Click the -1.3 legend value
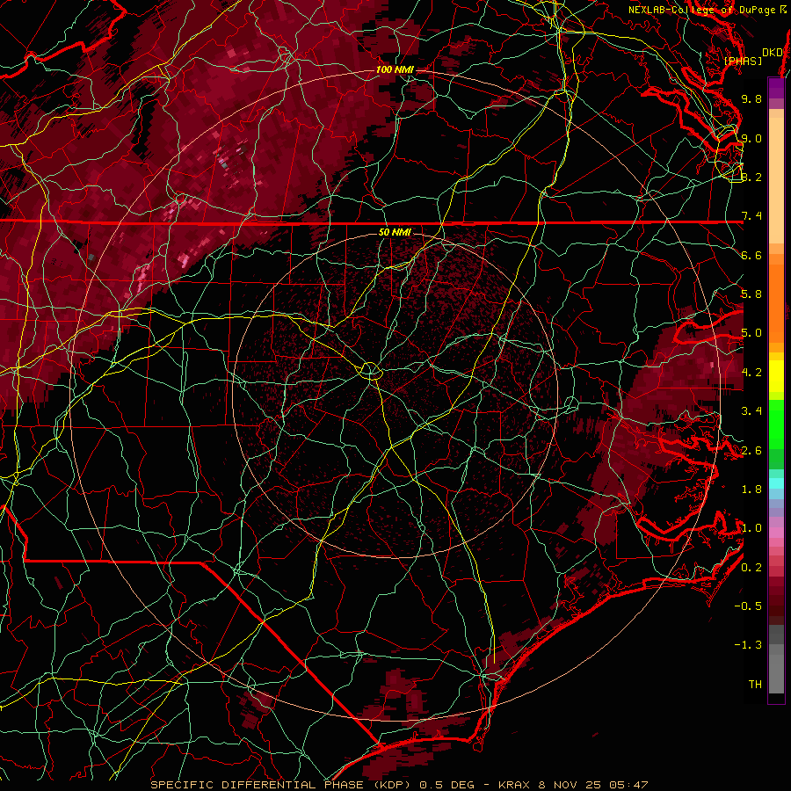 [x=748, y=645]
